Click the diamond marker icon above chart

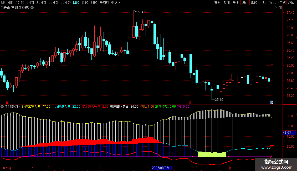pos(275,8)
